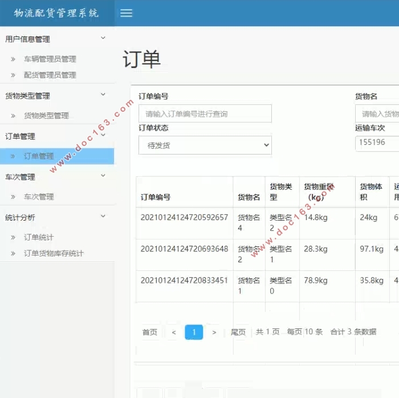
Task: Toggle the hamburger menu icon
Action: point(126,13)
